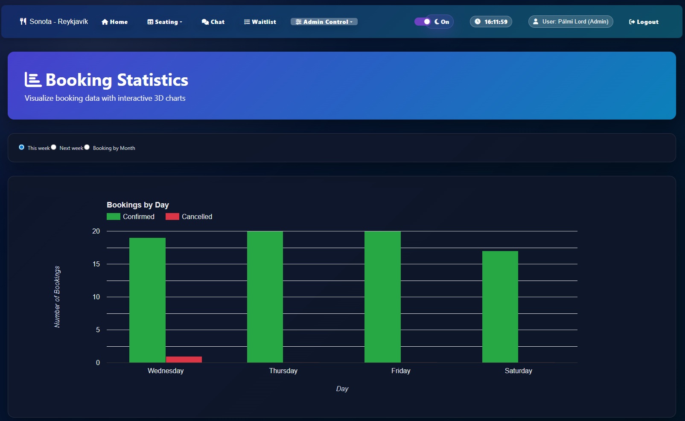Screen dimensions: 685x421
Task: Toggle the dark mode switch off
Action: coord(423,21)
